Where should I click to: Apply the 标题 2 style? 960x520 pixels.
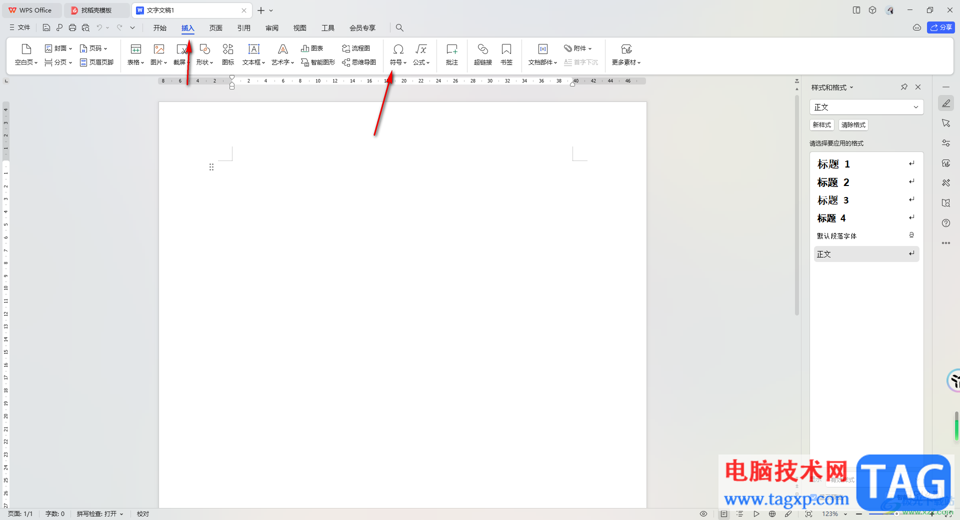[866, 182]
